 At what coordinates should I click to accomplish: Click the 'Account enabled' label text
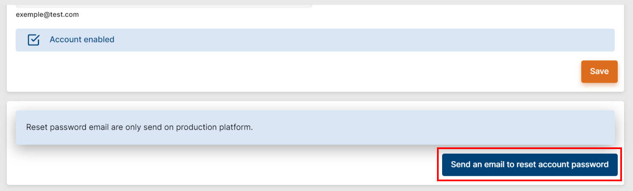pos(82,40)
